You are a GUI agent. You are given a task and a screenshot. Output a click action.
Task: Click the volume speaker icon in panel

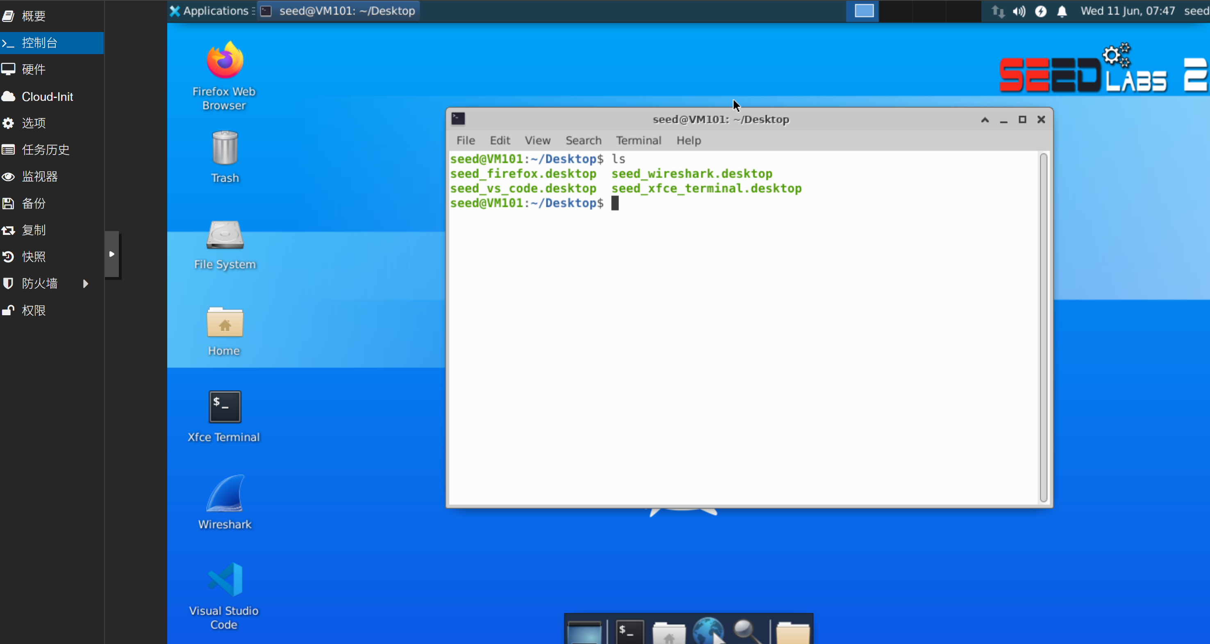tap(1018, 11)
